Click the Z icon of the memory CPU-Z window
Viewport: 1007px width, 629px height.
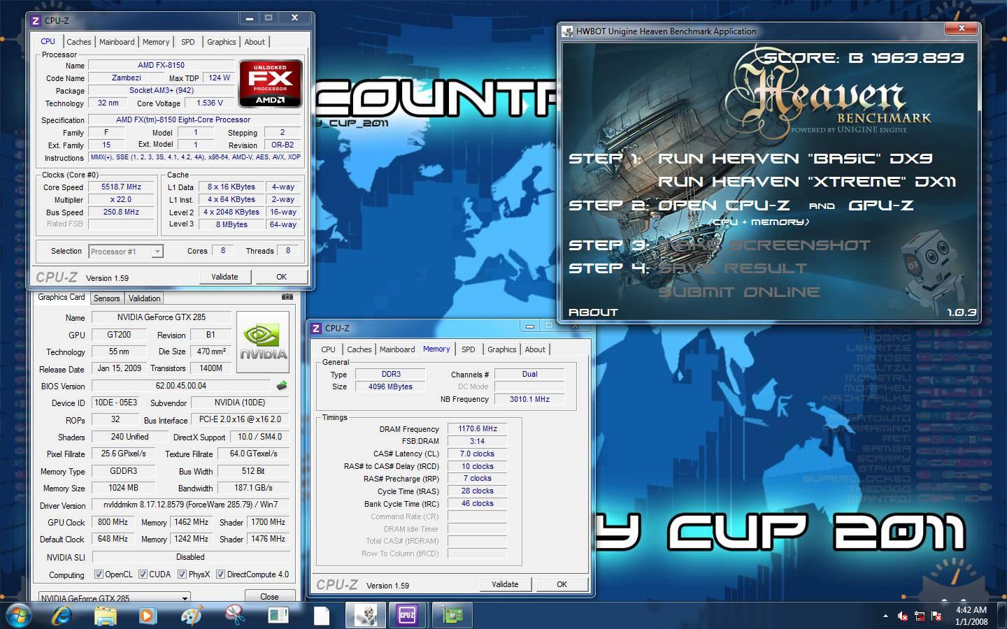point(316,328)
